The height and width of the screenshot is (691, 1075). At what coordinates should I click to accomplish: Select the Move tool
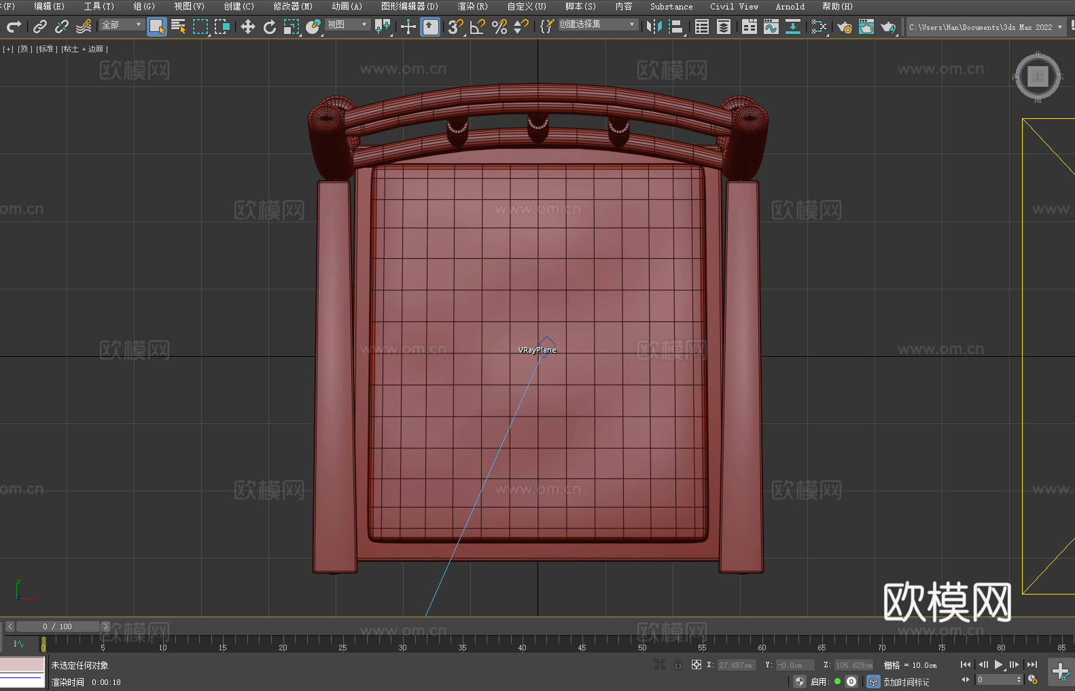point(248,26)
